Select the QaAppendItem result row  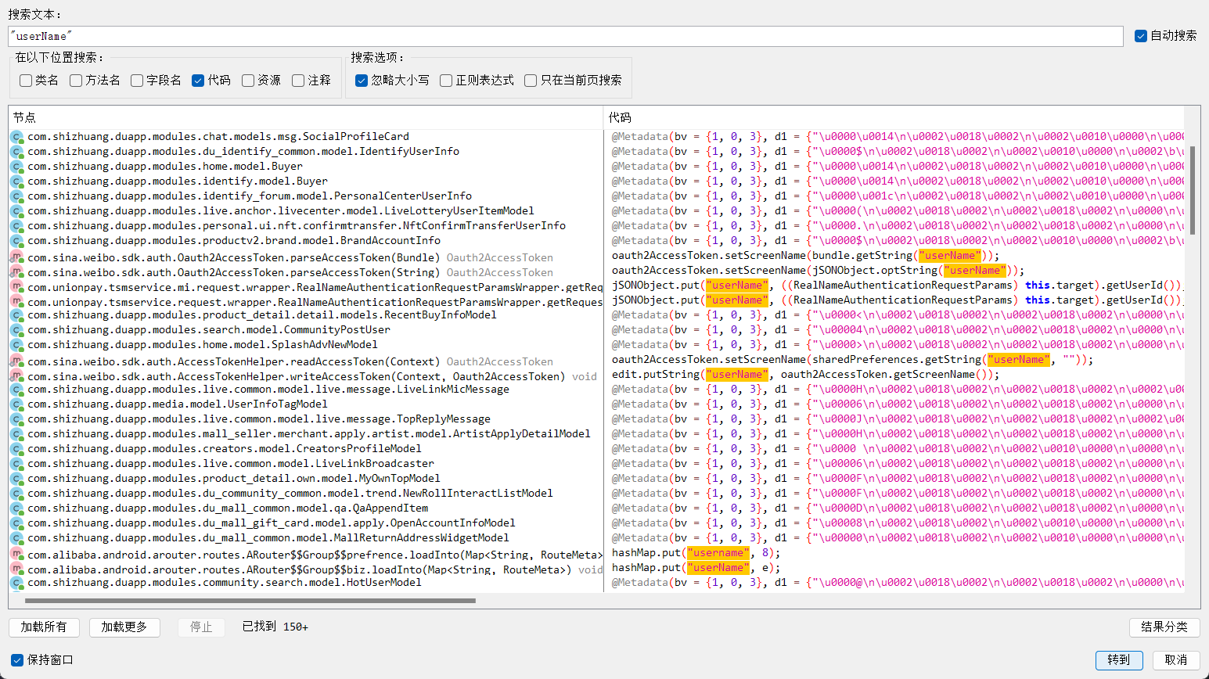pos(306,508)
